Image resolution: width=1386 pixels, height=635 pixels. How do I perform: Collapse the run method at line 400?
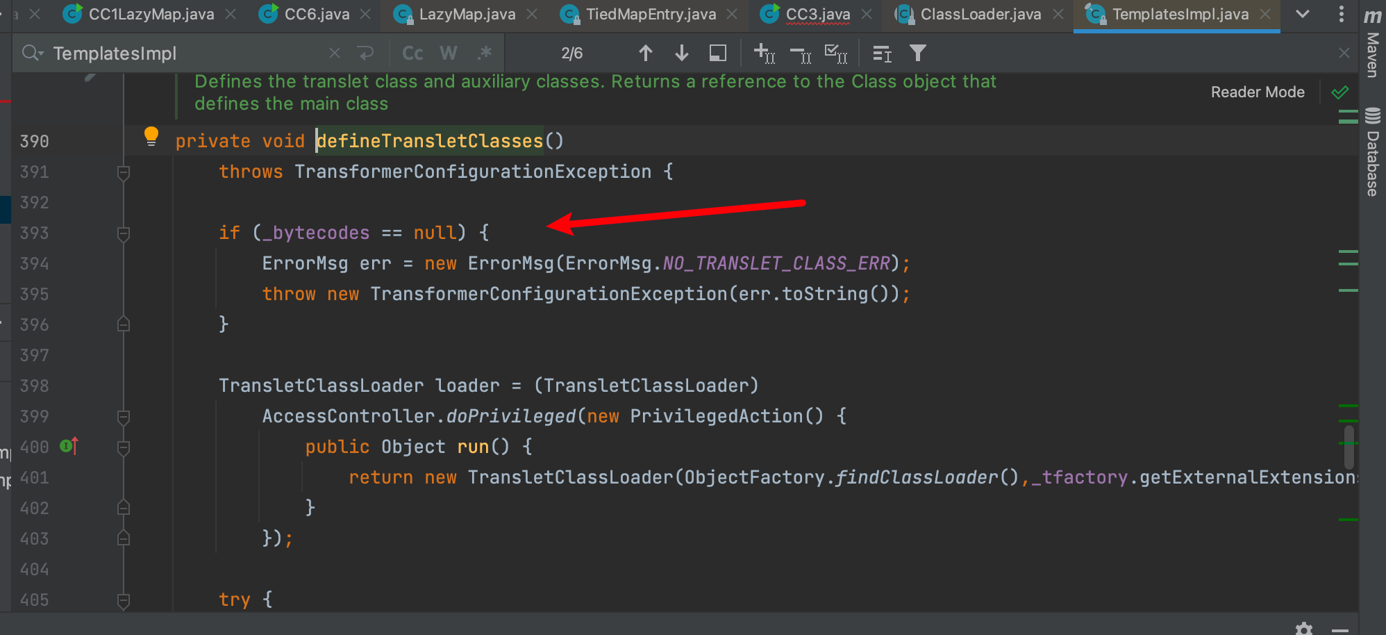124,447
